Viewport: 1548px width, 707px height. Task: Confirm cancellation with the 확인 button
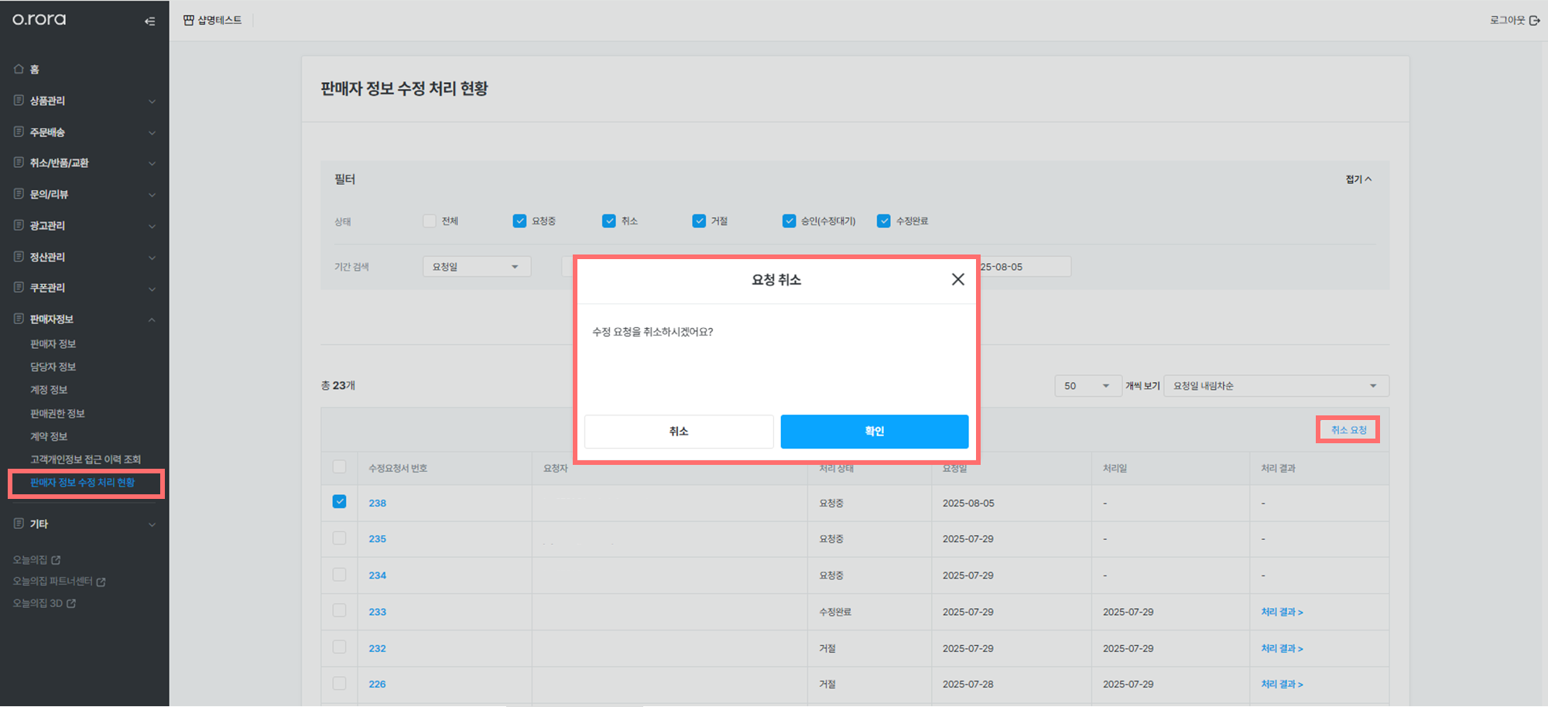pos(875,431)
